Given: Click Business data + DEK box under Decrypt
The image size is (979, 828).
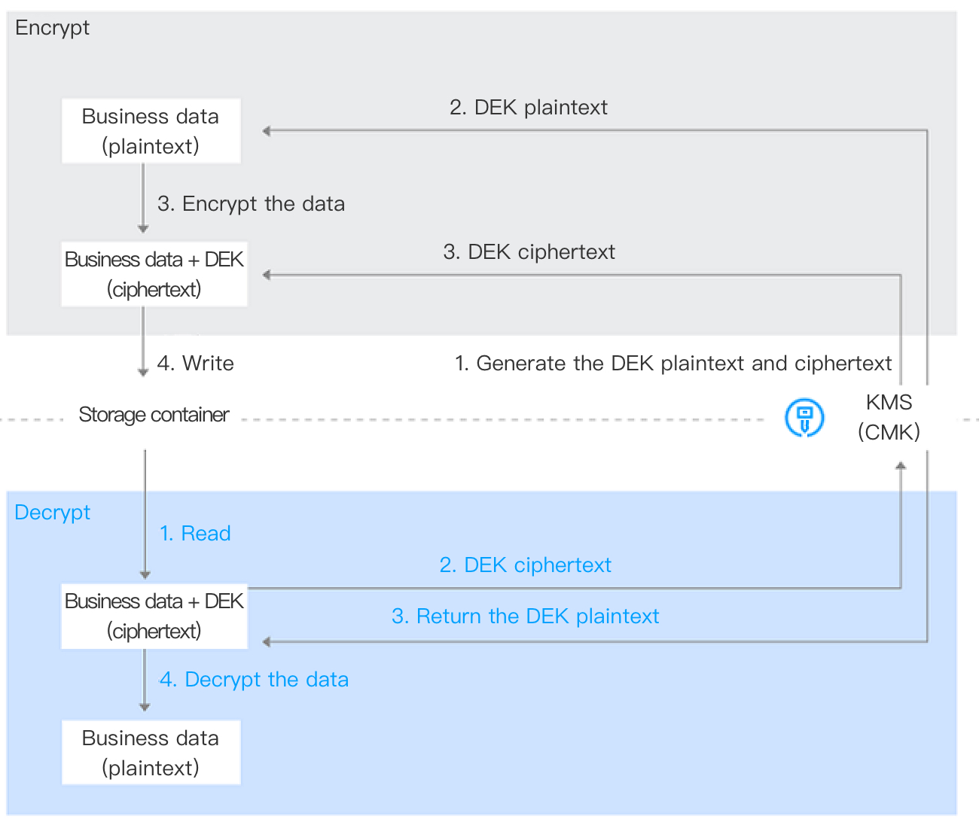Looking at the screenshot, I should [154, 616].
